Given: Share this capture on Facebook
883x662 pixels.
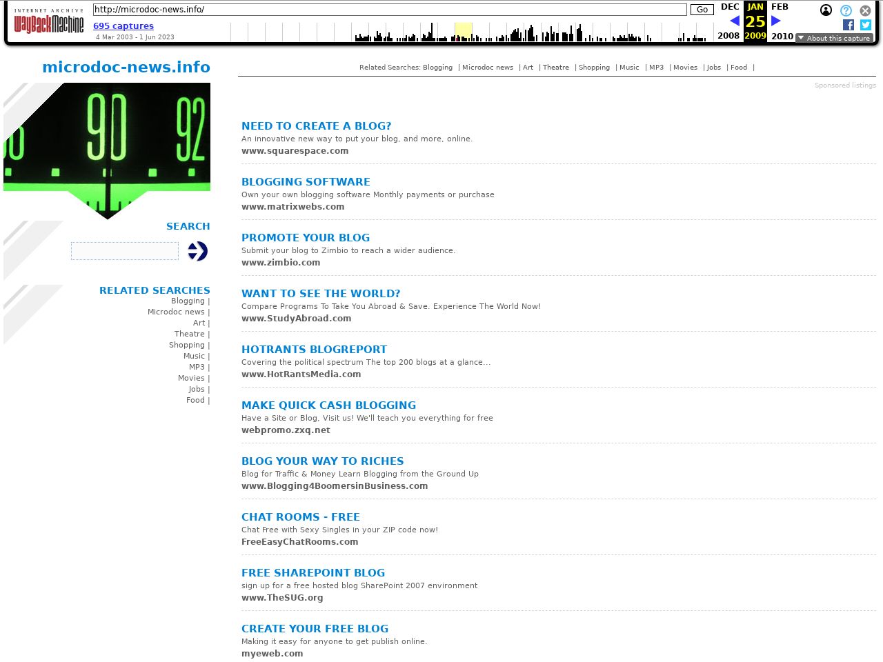Looking at the screenshot, I should [x=849, y=25].
